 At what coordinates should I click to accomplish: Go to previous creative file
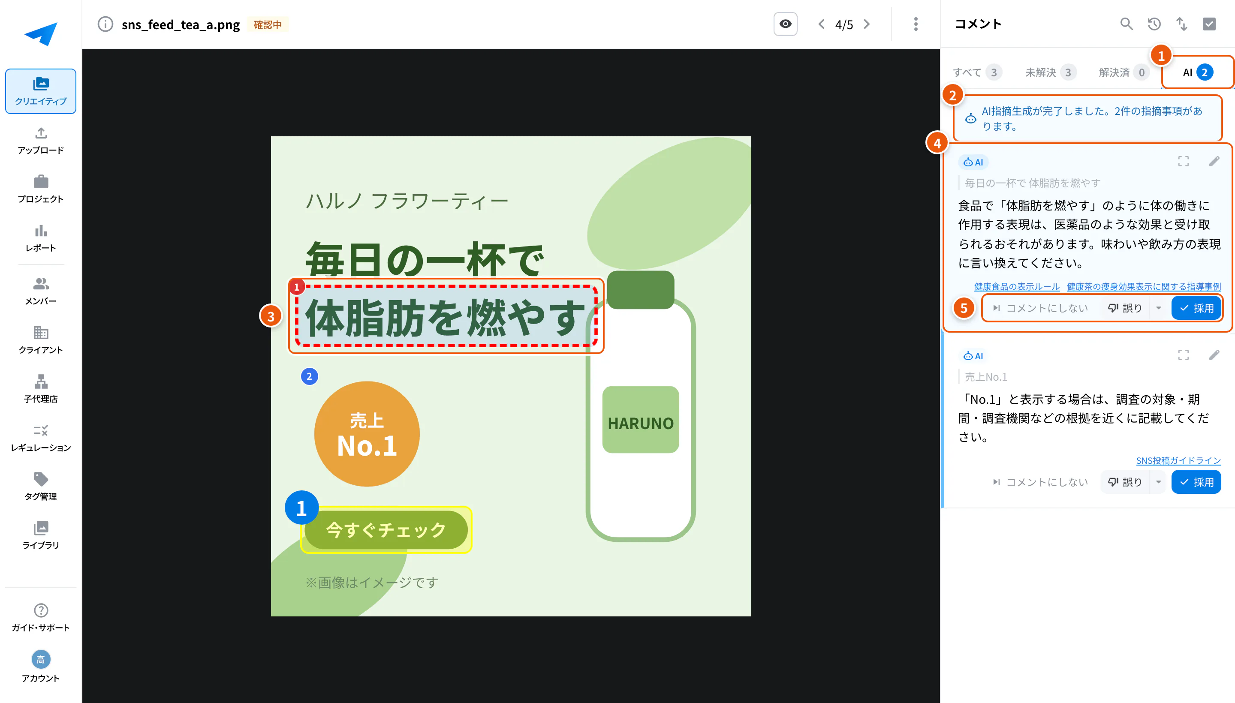click(821, 24)
